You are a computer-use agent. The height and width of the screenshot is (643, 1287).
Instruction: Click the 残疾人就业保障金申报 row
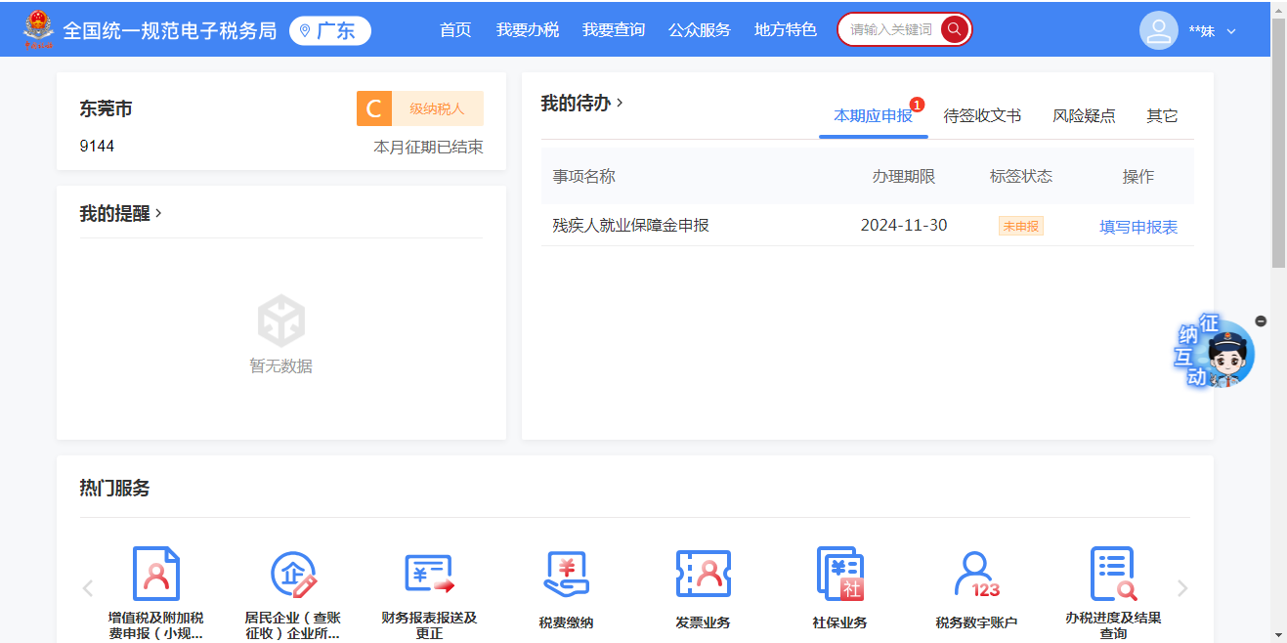click(868, 226)
